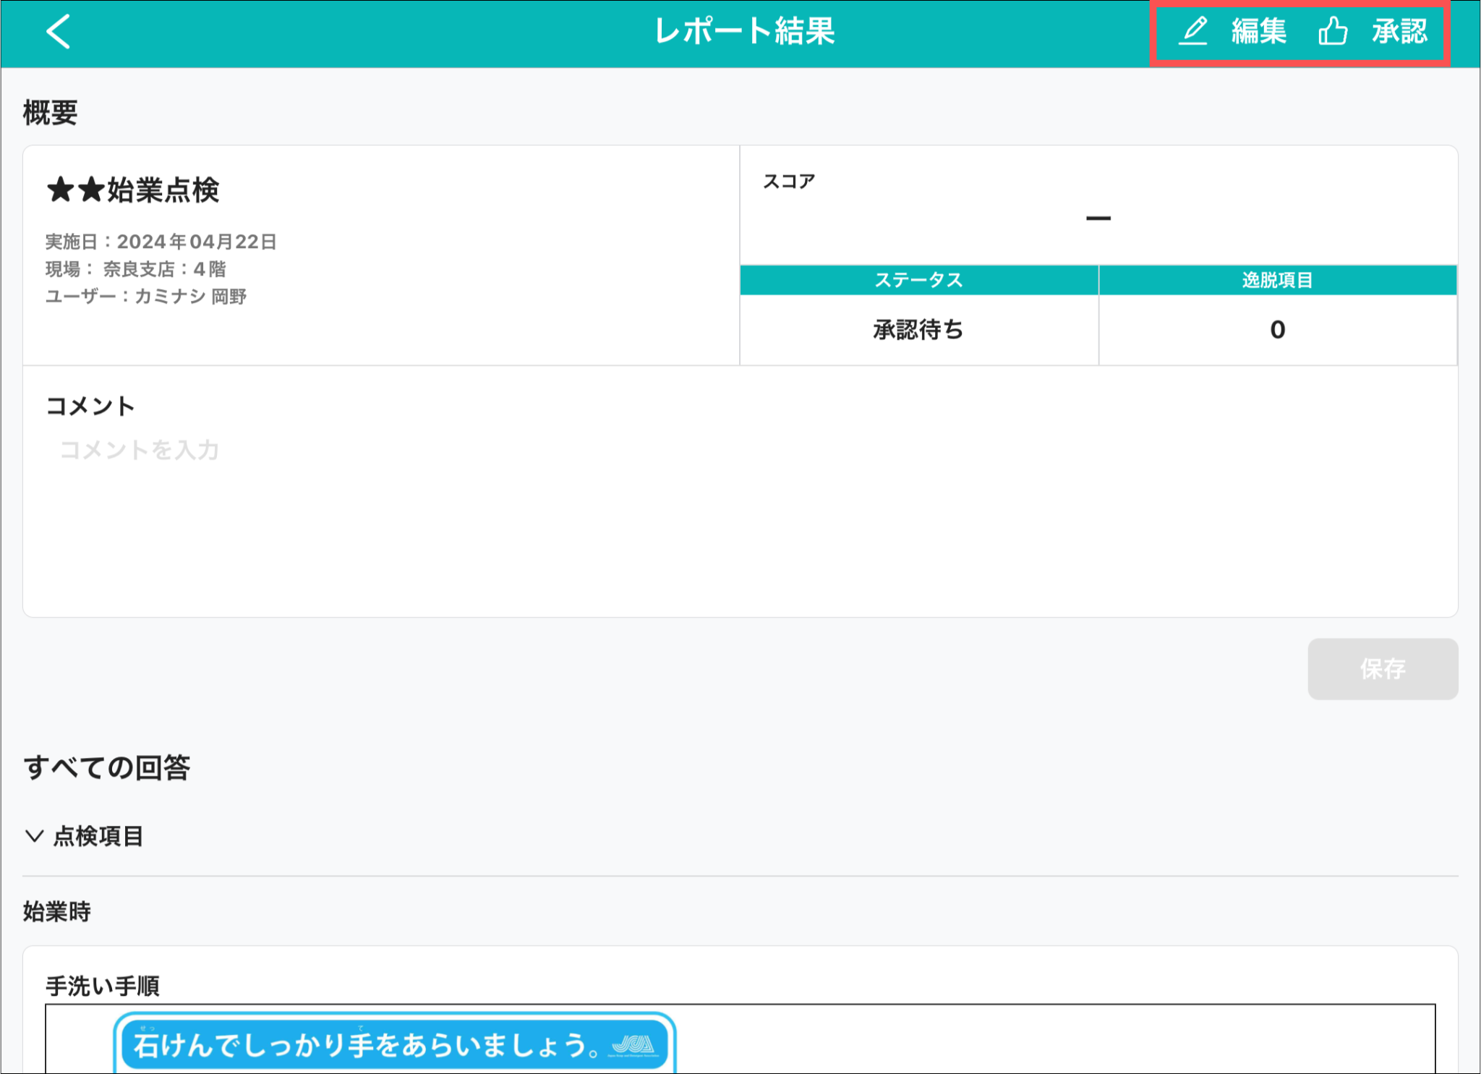Image resolution: width=1481 pixels, height=1074 pixels.
Task: Select the 逸脱項目 column header
Action: (1277, 280)
